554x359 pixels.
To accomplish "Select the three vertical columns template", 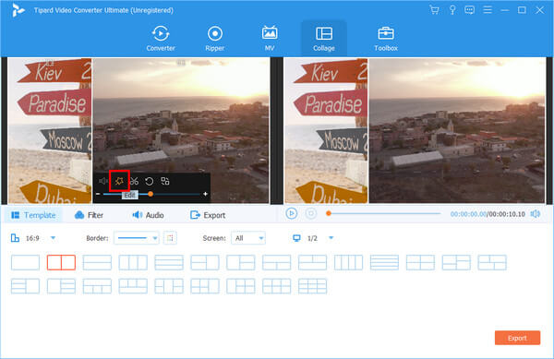I will [133, 263].
